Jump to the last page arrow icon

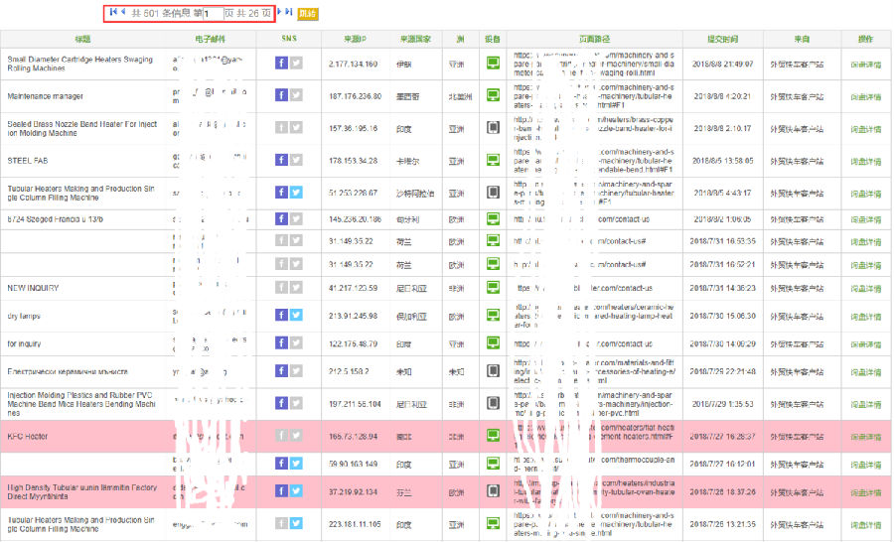[289, 12]
